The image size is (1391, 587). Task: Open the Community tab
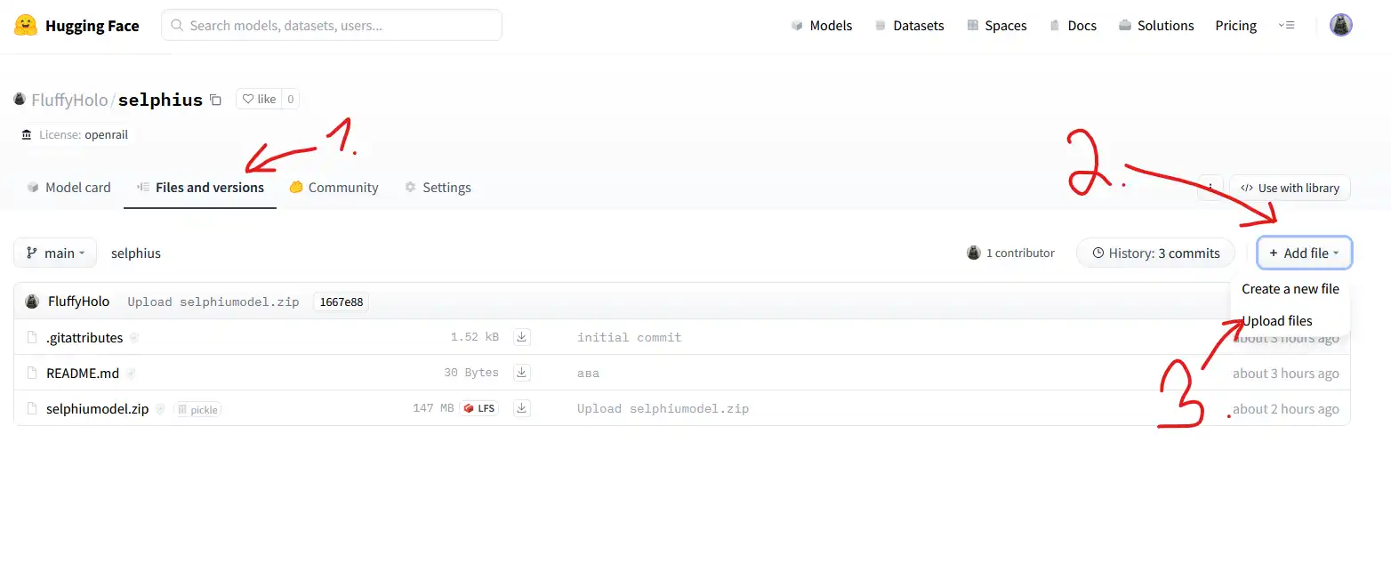pos(334,187)
